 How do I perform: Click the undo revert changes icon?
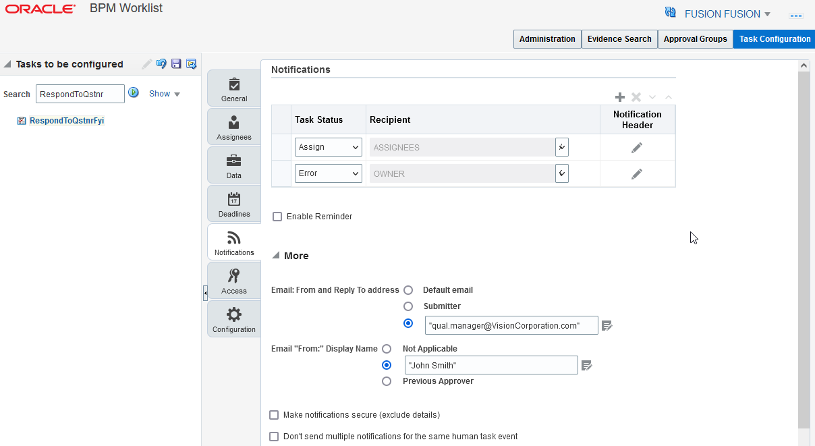(161, 63)
